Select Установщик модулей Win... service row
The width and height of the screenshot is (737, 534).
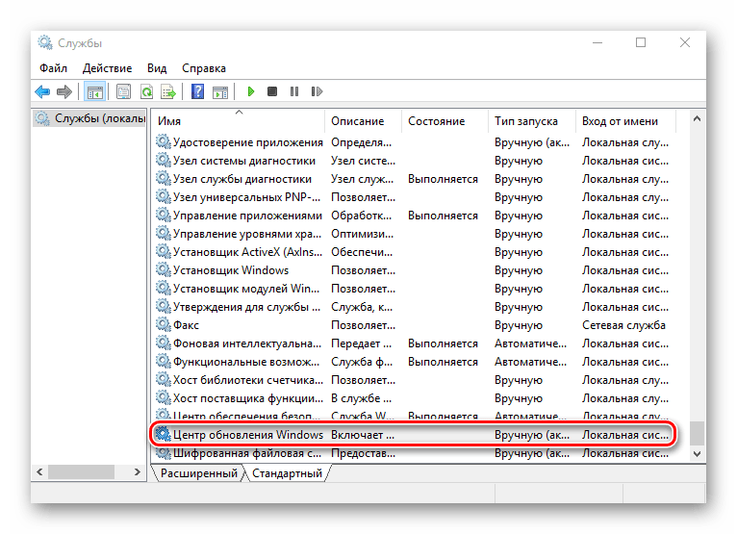(414, 289)
